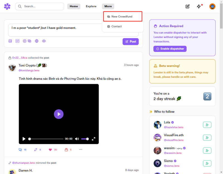Adjust the video volume slider
Screen dimensions: 223x174
tap(85, 139)
